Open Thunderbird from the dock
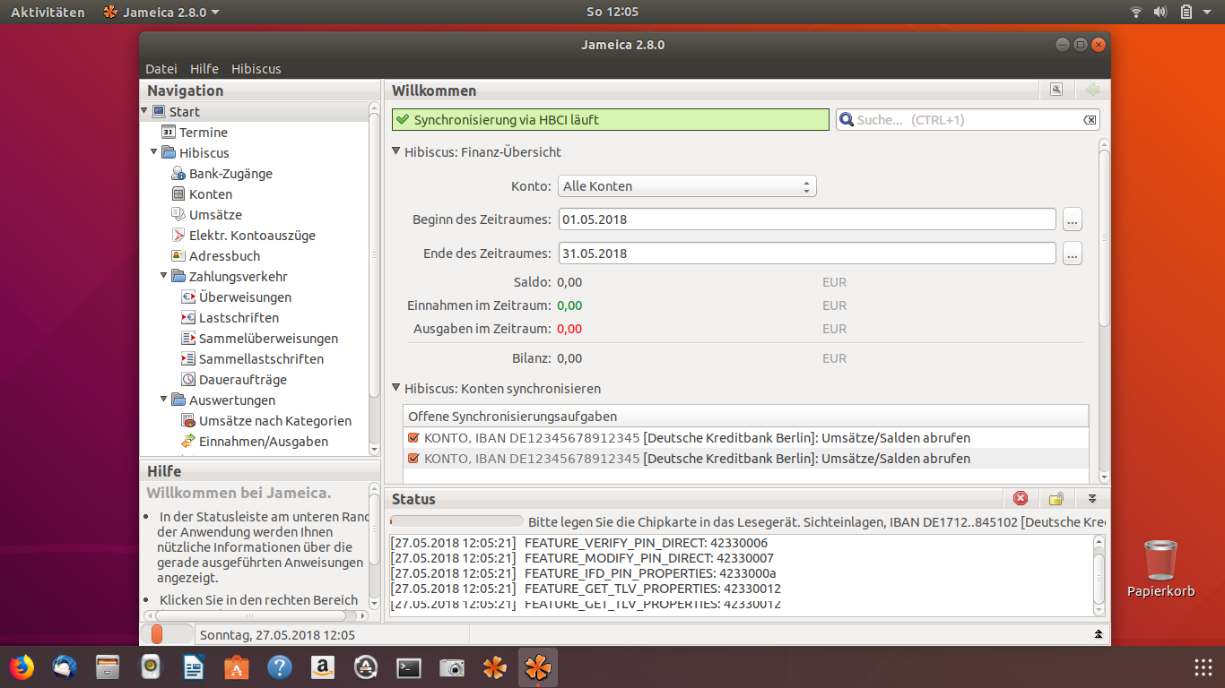This screenshot has width=1225, height=688. pos(65,667)
